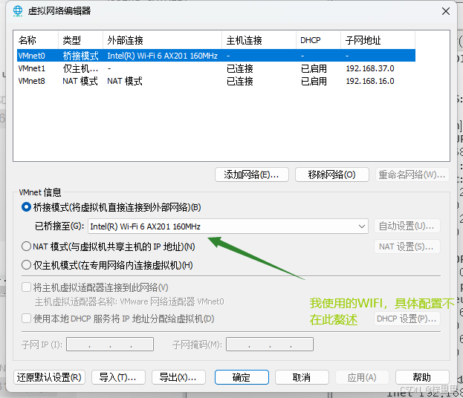This screenshot has height=398, width=463.
Task: Click the 自动设置(U)... button
Action: (407, 226)
